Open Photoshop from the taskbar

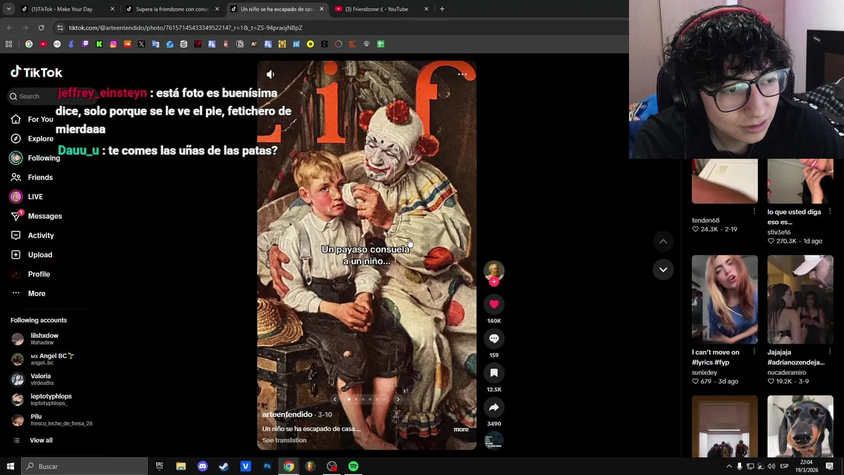click(x=267, y=466)
